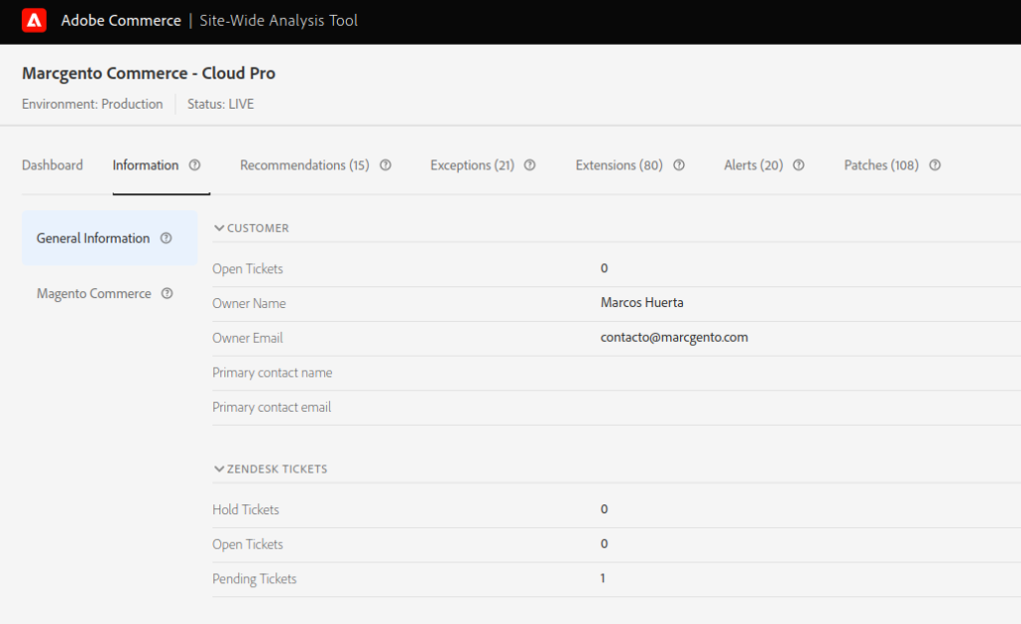The image size is (1021, 624).
Task: Click the Adobe Commerce header title
Action: 121,21
